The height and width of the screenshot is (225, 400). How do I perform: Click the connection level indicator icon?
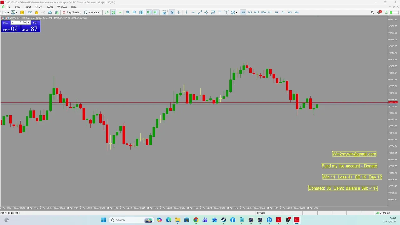(387, 12)
